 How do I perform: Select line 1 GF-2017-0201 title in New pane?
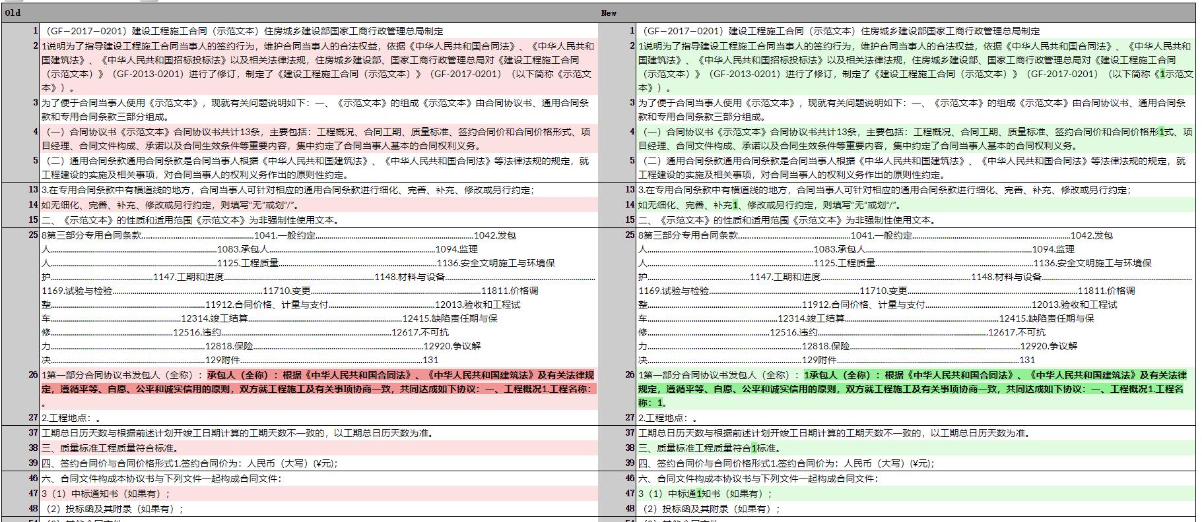coord(916,31)
